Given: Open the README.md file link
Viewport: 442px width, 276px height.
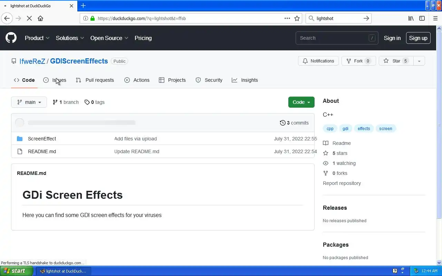Looking at the screenshot, I should pyautogui.click(x=42, y=151).
